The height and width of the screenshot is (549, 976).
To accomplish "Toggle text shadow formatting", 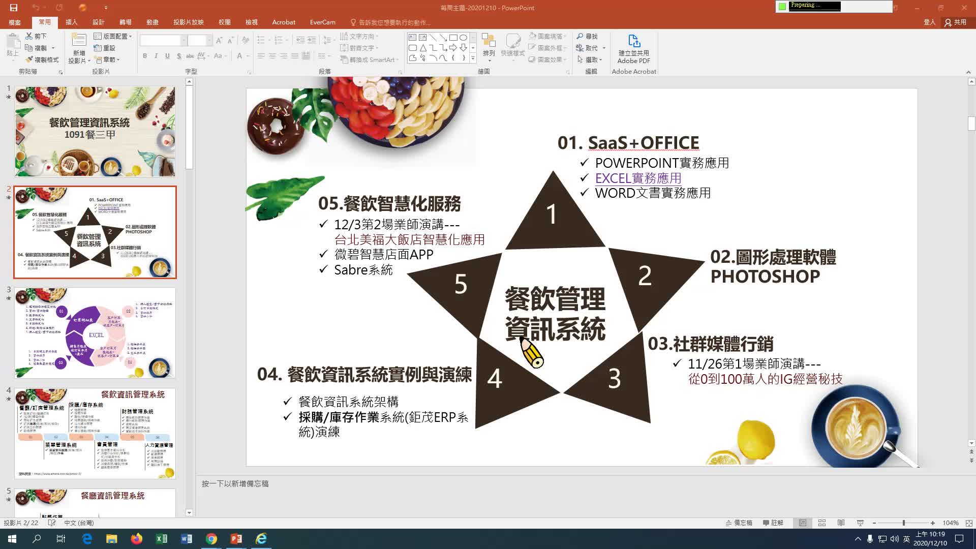I will (179, 56).
